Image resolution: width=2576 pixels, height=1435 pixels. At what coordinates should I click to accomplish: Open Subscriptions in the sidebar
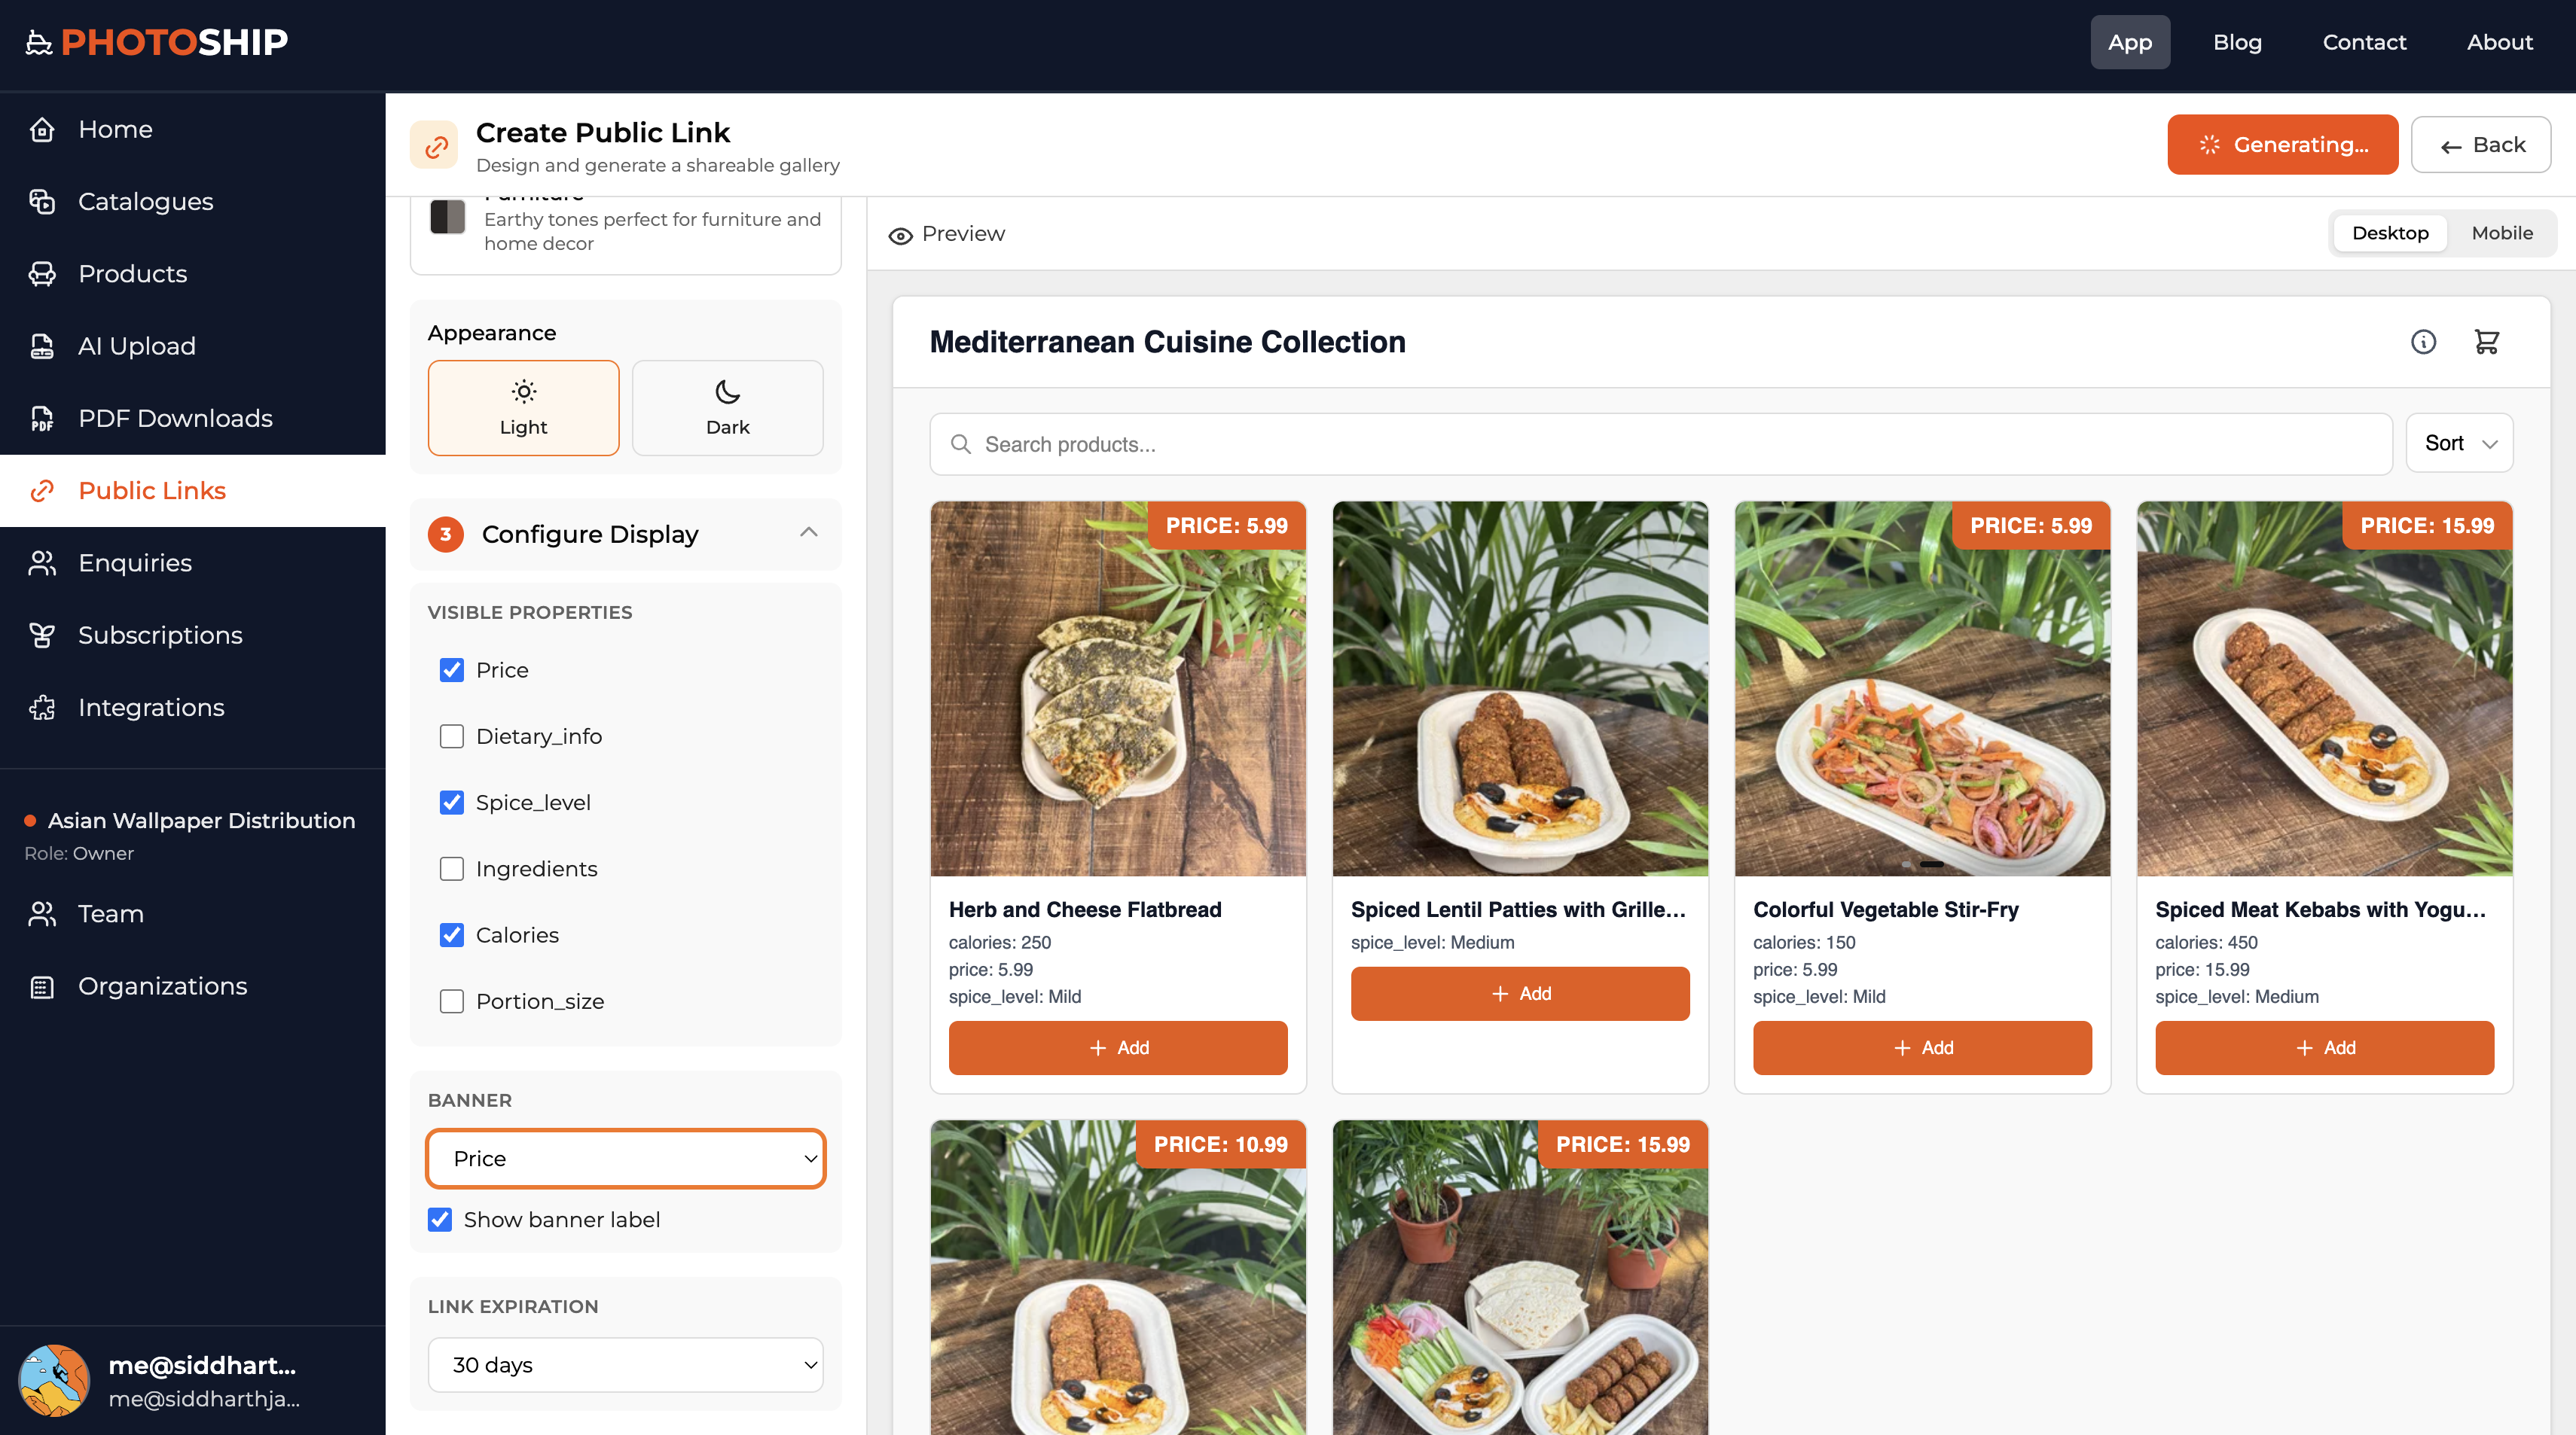pos(160,635)
